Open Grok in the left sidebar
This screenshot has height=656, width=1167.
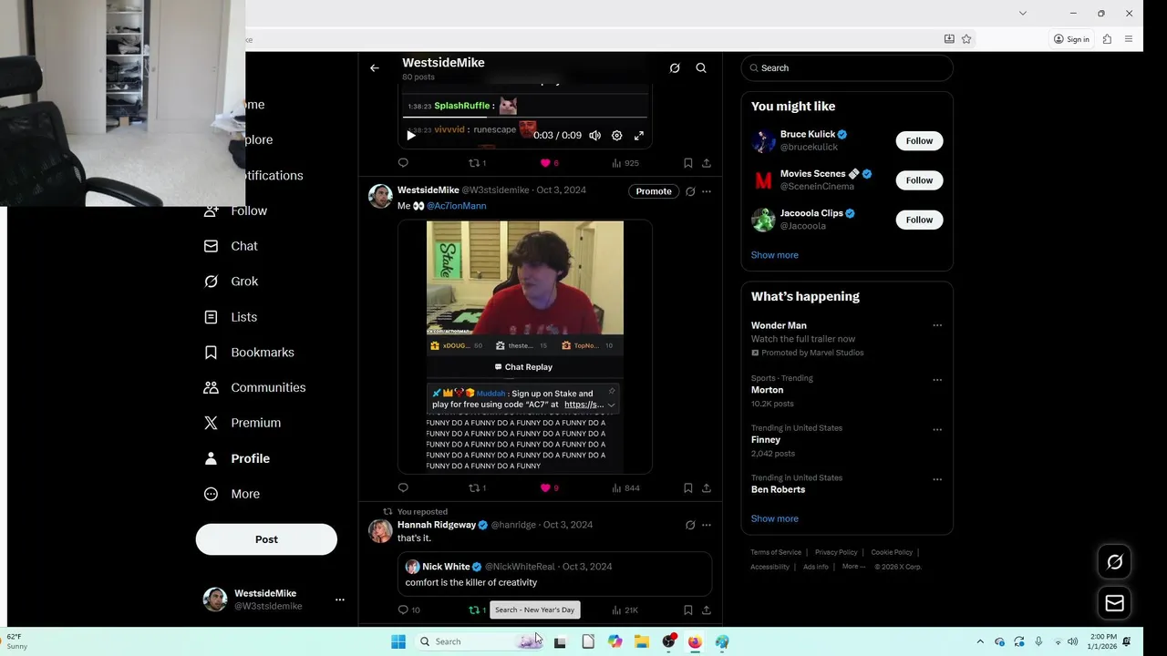click(232, 282)
